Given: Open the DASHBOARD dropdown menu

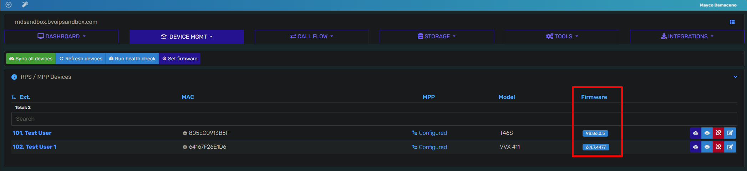Looking at the screenshot, I should tap(61, 37).
